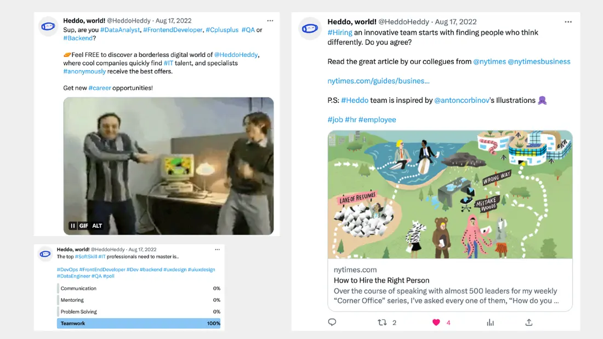603x339 pixels.
Task: Select the Teamwork poll result bar
Action: pyautogui.click(x=139, y=323)
